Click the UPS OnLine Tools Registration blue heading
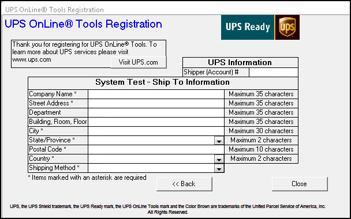 83,24
